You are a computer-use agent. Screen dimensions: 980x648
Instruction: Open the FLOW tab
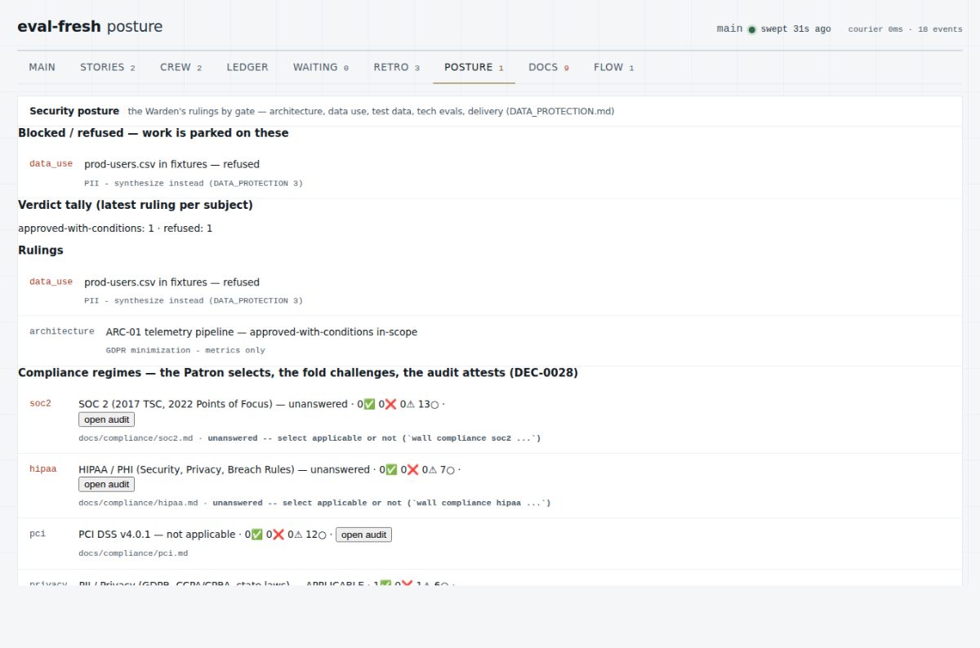614,67
